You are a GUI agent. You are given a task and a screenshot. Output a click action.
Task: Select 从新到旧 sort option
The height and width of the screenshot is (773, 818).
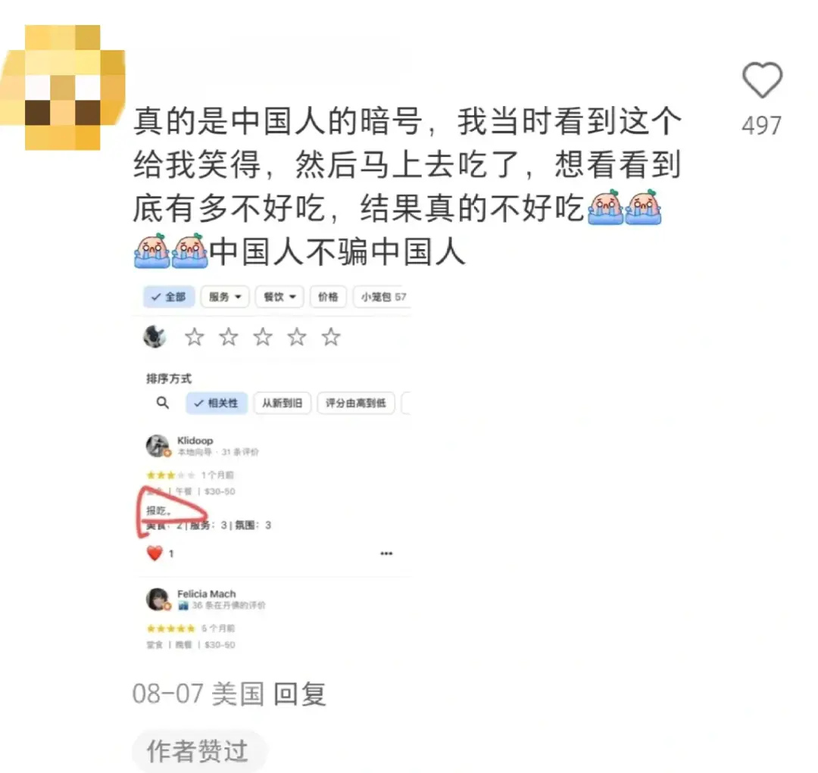[283, 404]
